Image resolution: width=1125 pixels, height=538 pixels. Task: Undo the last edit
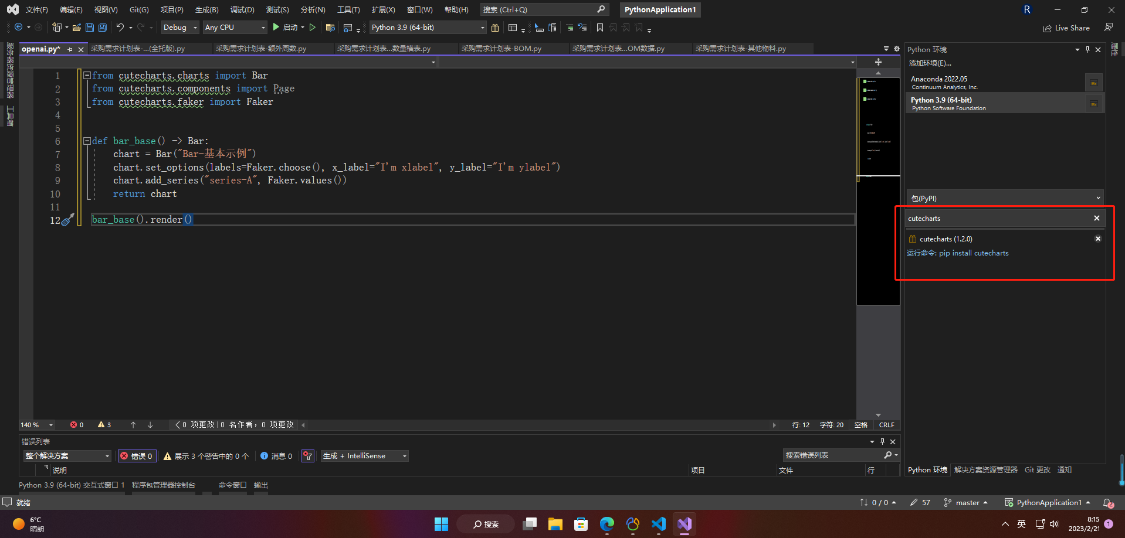[x=120, y=28]
